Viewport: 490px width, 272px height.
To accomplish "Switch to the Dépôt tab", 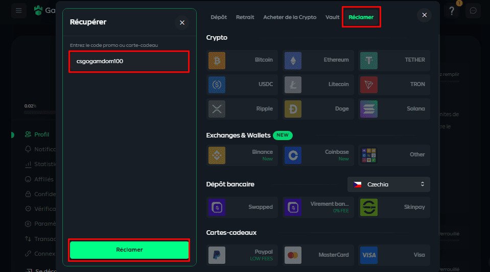I will 219,17.
